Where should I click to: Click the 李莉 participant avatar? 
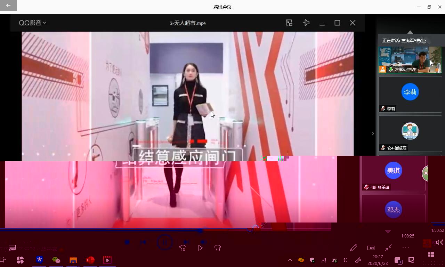(410, 92)
